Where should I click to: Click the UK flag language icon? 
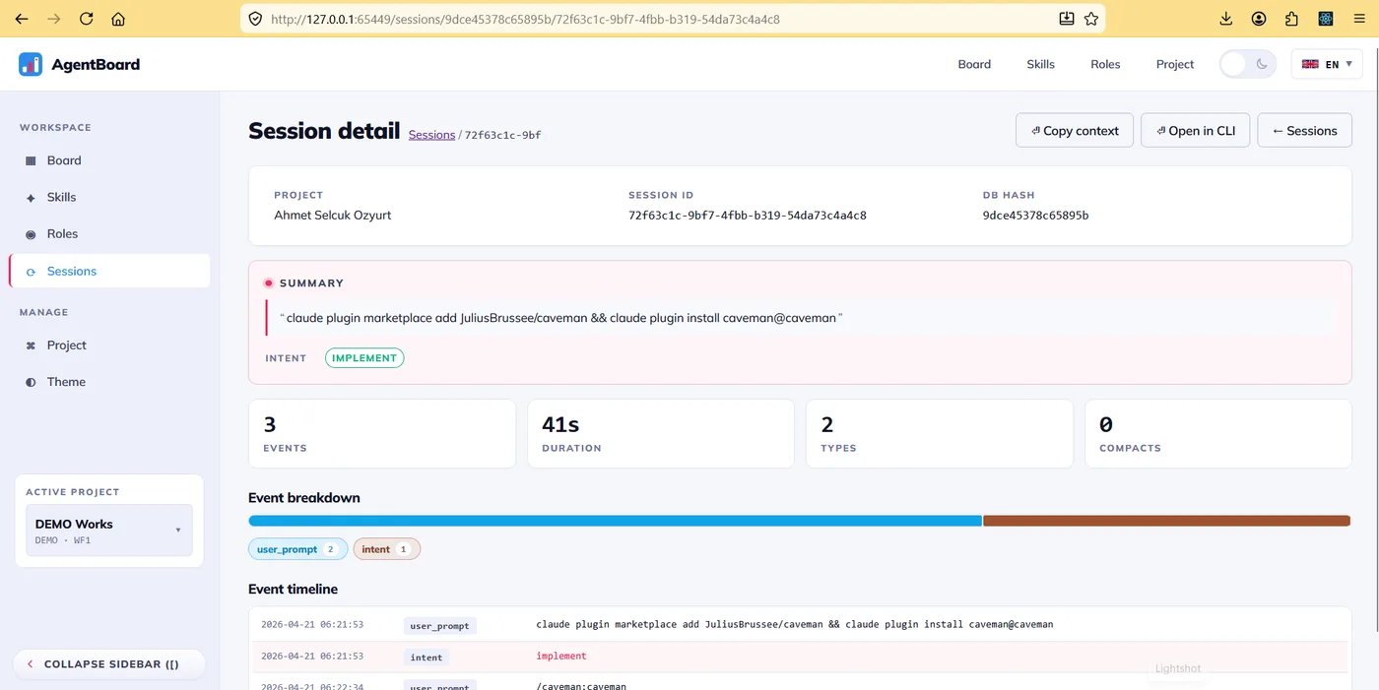pyautogui.click(x=1310, y=64)
